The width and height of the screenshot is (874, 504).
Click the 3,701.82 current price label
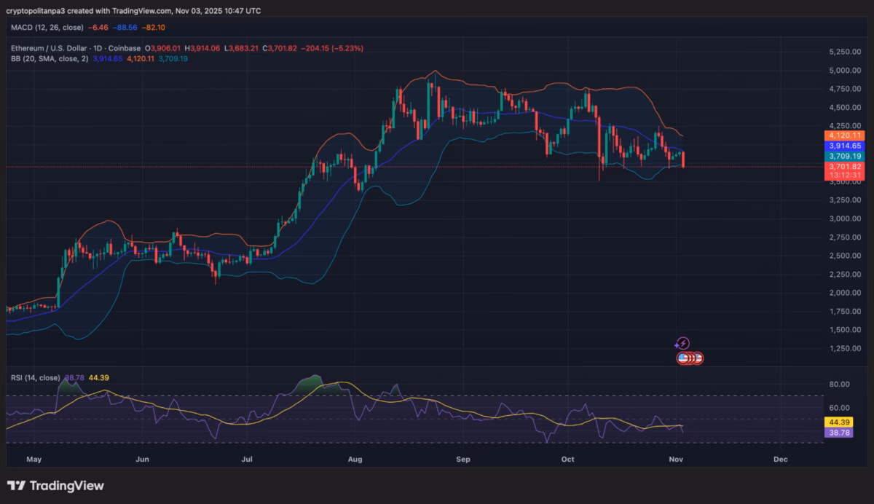845,167
